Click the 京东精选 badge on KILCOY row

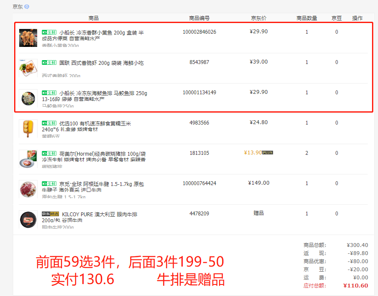pyautogui.click(x=50, y=214)
